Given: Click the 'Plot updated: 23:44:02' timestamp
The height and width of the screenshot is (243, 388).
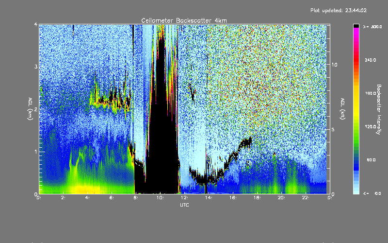Looking at the screenshot, I should (339, 10).
